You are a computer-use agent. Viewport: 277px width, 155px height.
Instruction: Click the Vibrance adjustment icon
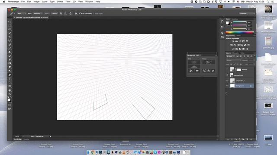click(x=247, y=41)
